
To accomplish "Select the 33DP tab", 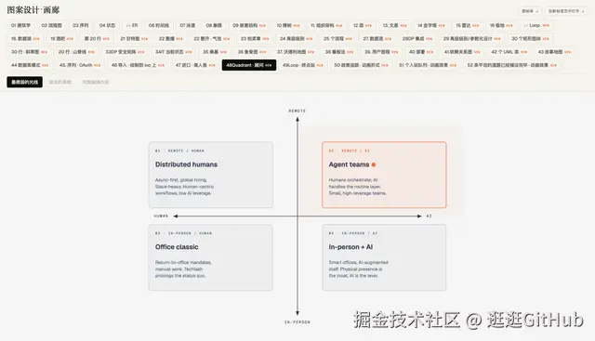I will point(125,52).
